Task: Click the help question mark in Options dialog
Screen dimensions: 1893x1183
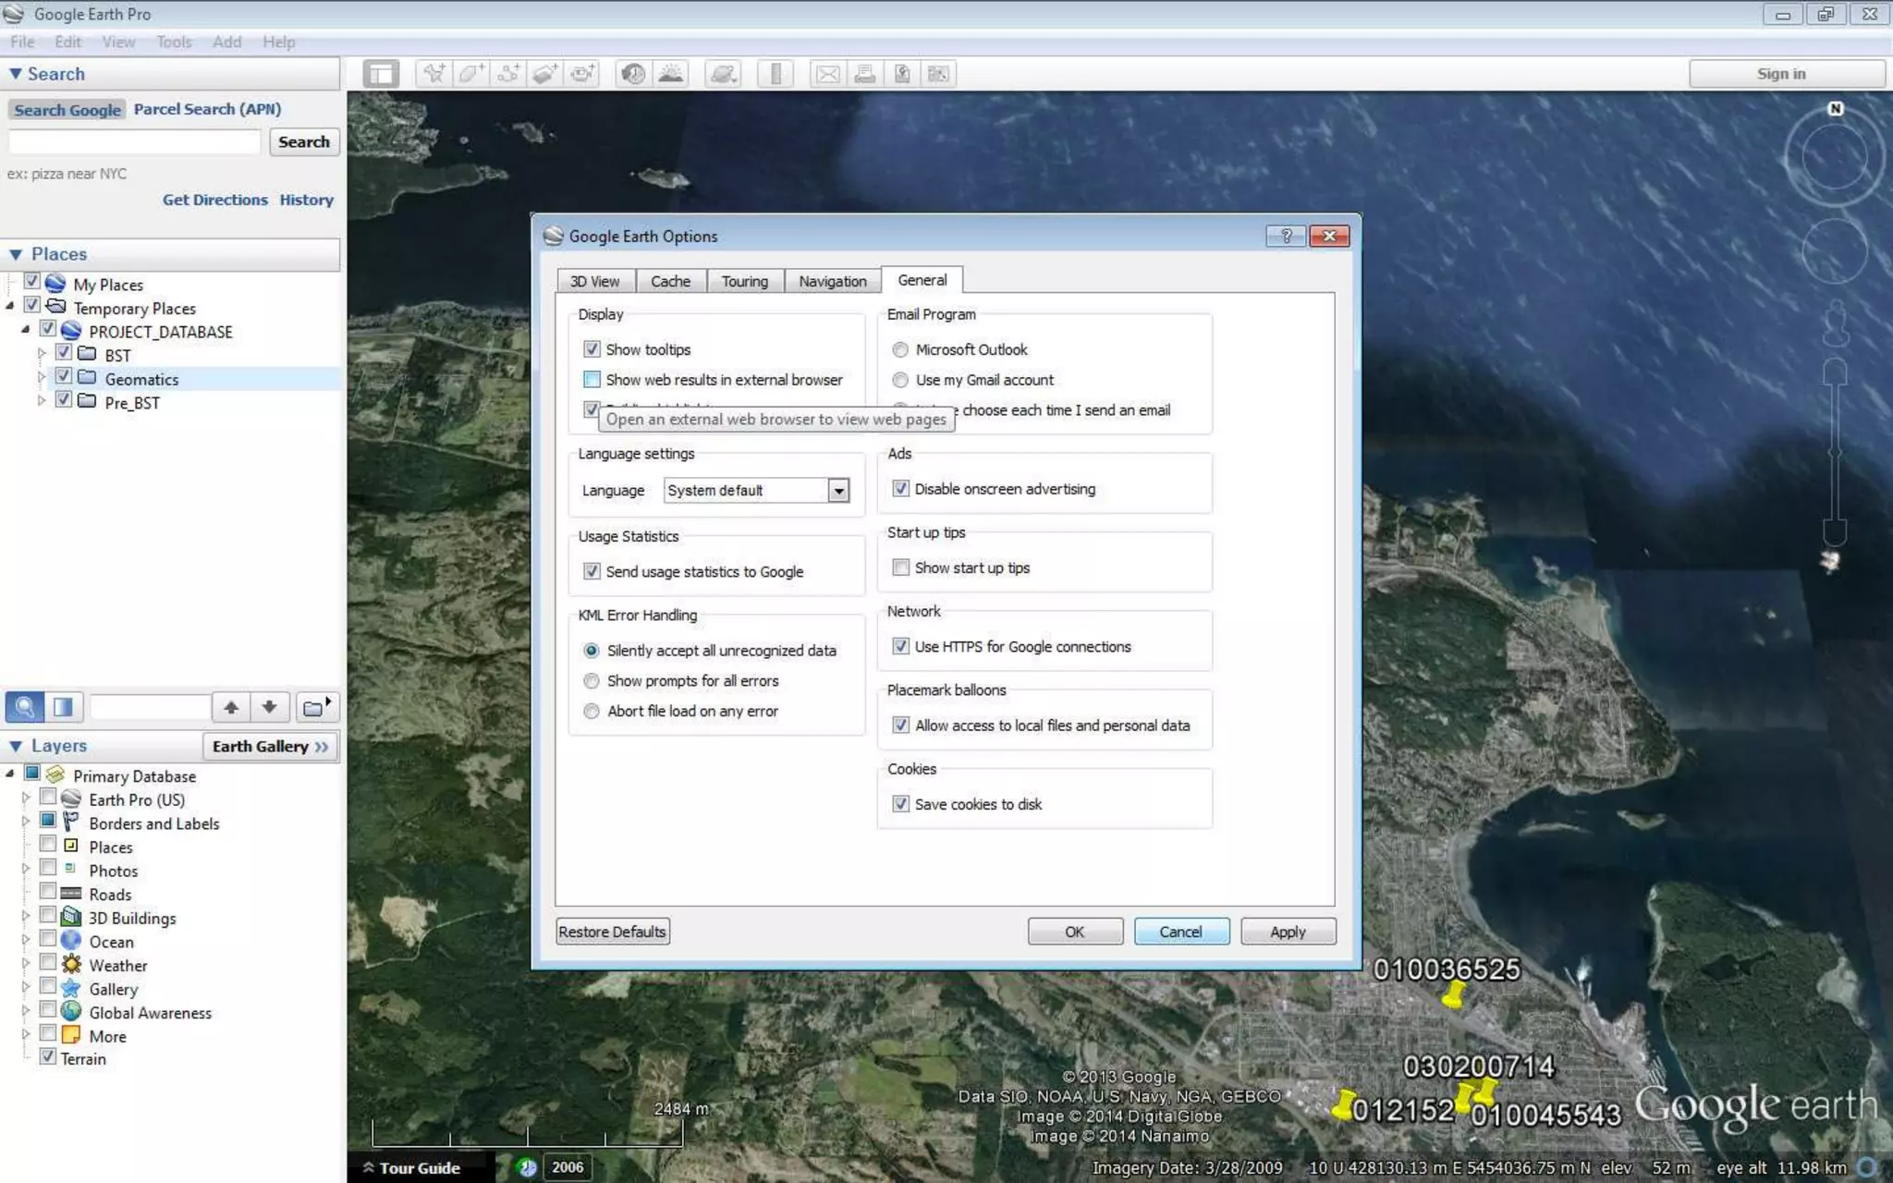Action: point(1285,236)
